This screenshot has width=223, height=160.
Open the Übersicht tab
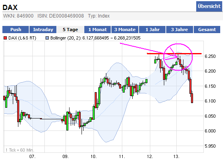coord(209,6)
